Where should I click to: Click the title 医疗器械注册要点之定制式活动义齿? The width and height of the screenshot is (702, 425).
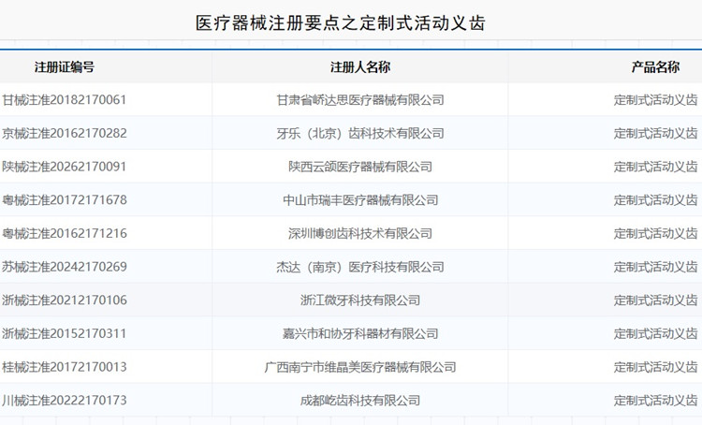[341, 22]
